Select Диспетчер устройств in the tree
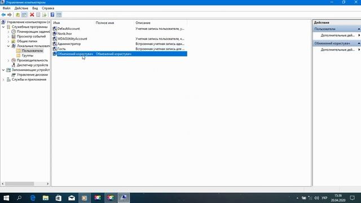Screen dimensions: 361x203 point(32,65)
